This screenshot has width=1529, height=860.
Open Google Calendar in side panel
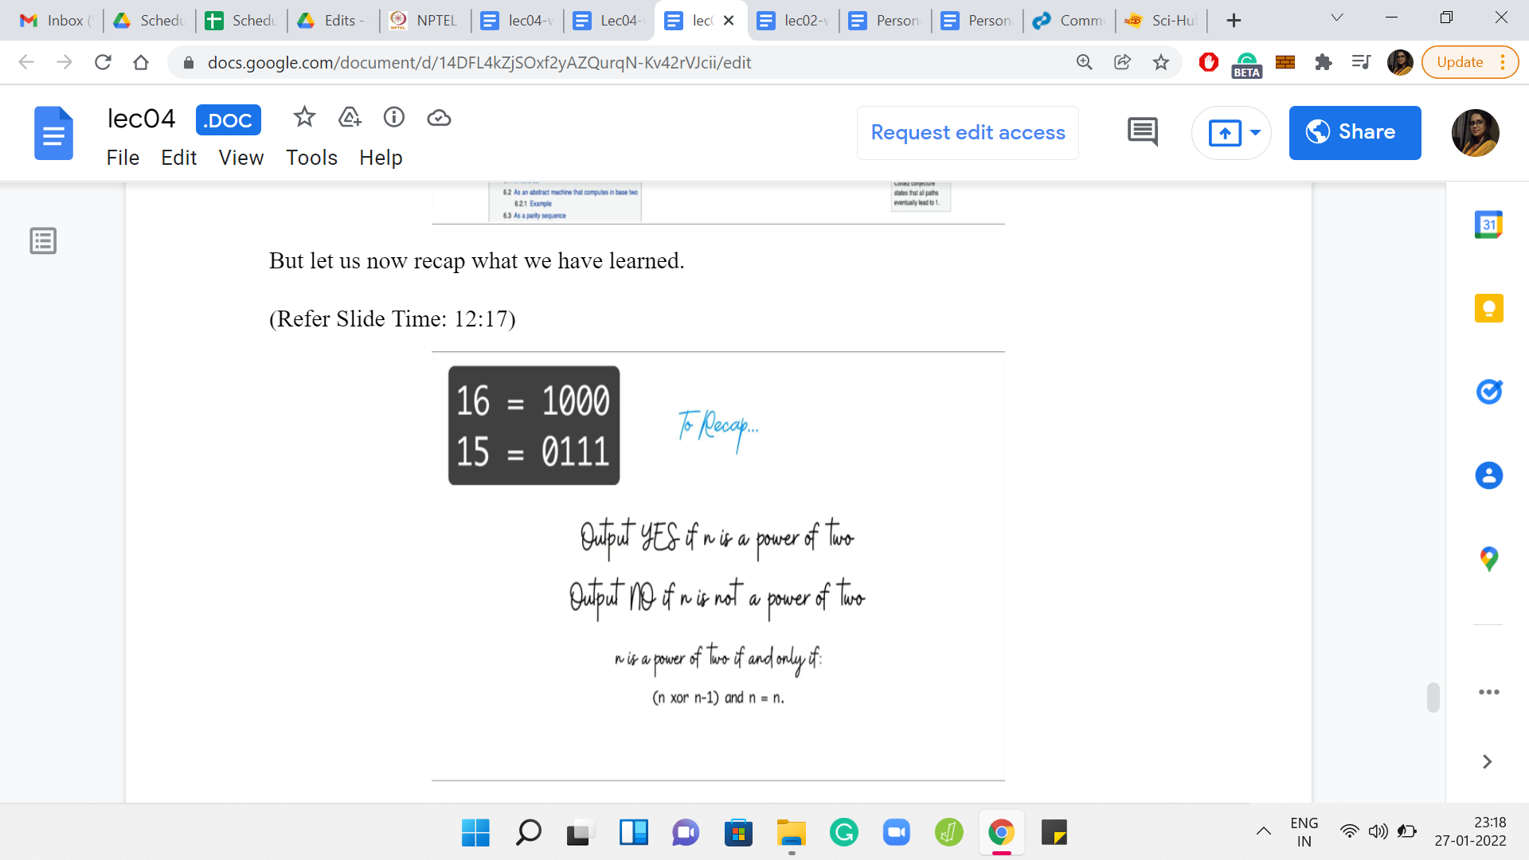click(x=1488, y=225)
